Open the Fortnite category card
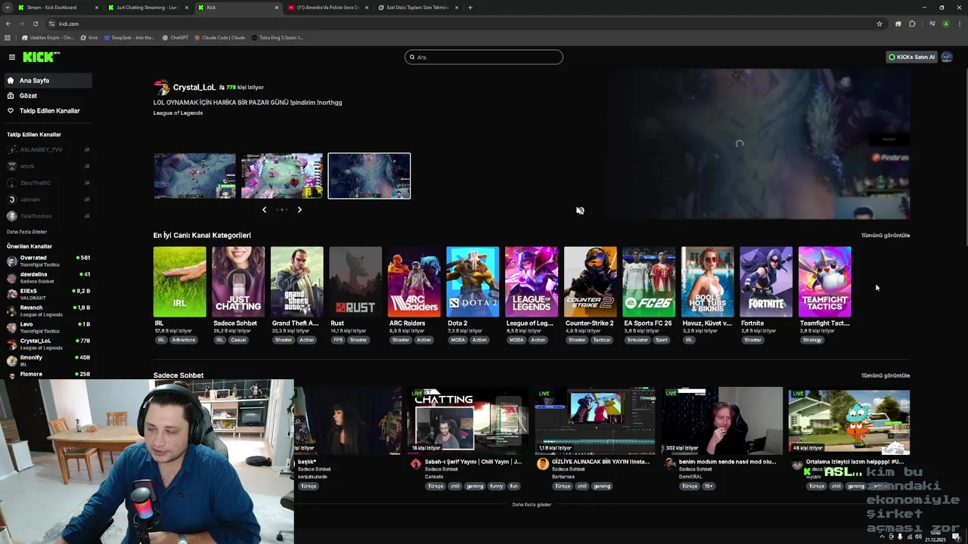The image size is (968, 544). tap(766, 282)
